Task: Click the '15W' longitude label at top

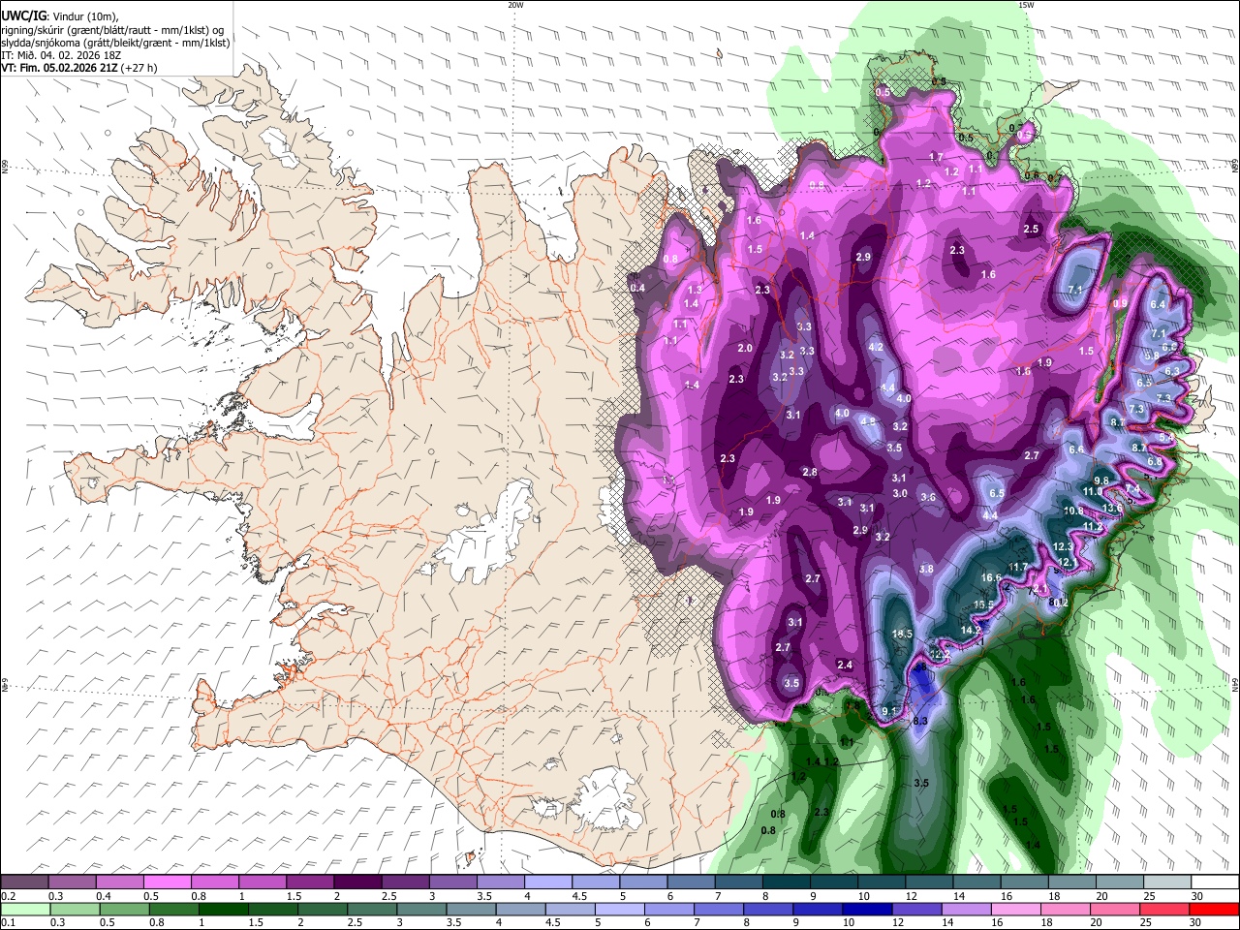Action: 1025,5
